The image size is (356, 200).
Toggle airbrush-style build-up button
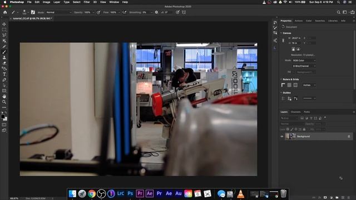tap(125, 12)
